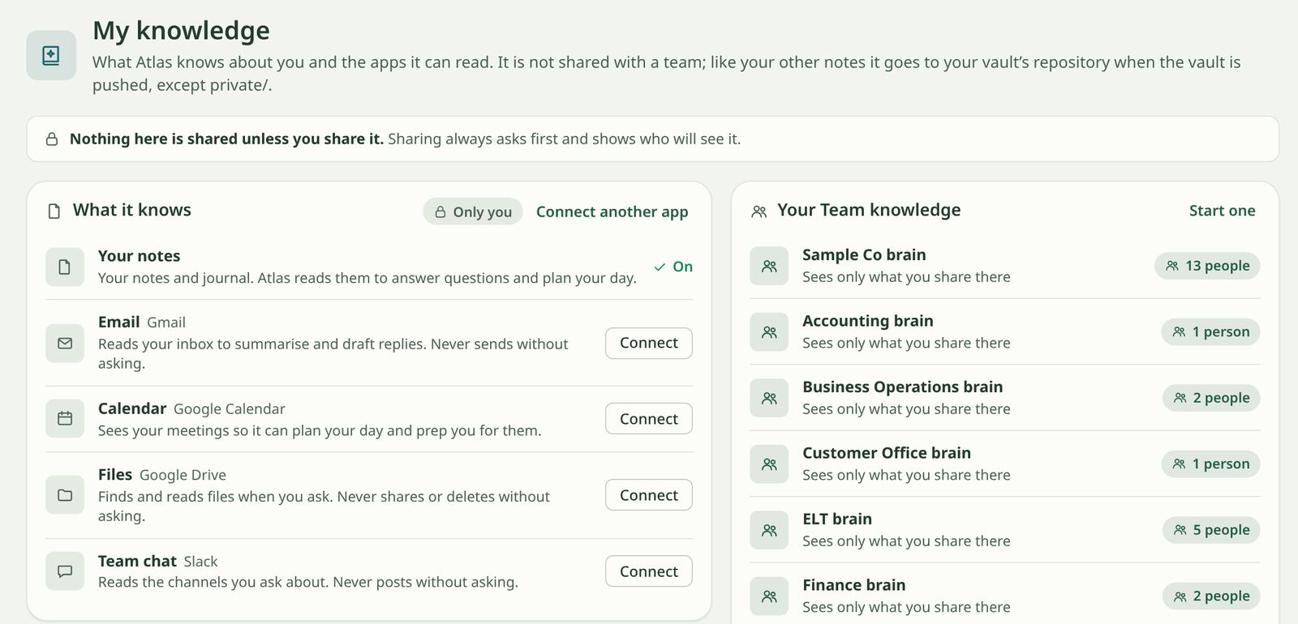Screen dimensions: 1298x624
Task: Open the 1 person badge for Accounting brain
Action: [x=1211, y=332]
